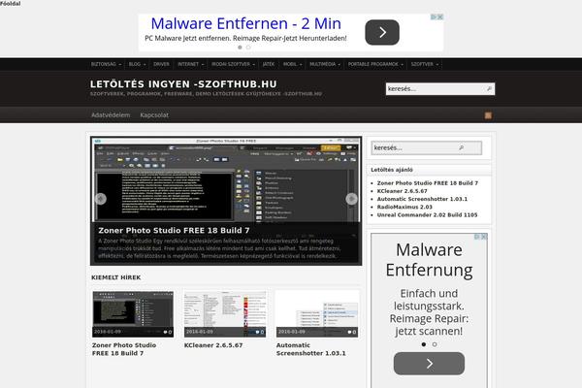Expand the BIZTONSÁG menu
Viewport: 582px width, 388px height.
click(x=106, y=64)
